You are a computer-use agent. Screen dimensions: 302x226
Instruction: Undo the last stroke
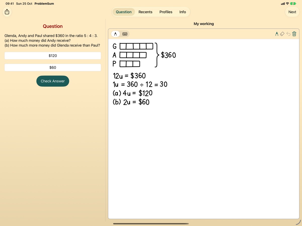[x=288, y=34]
